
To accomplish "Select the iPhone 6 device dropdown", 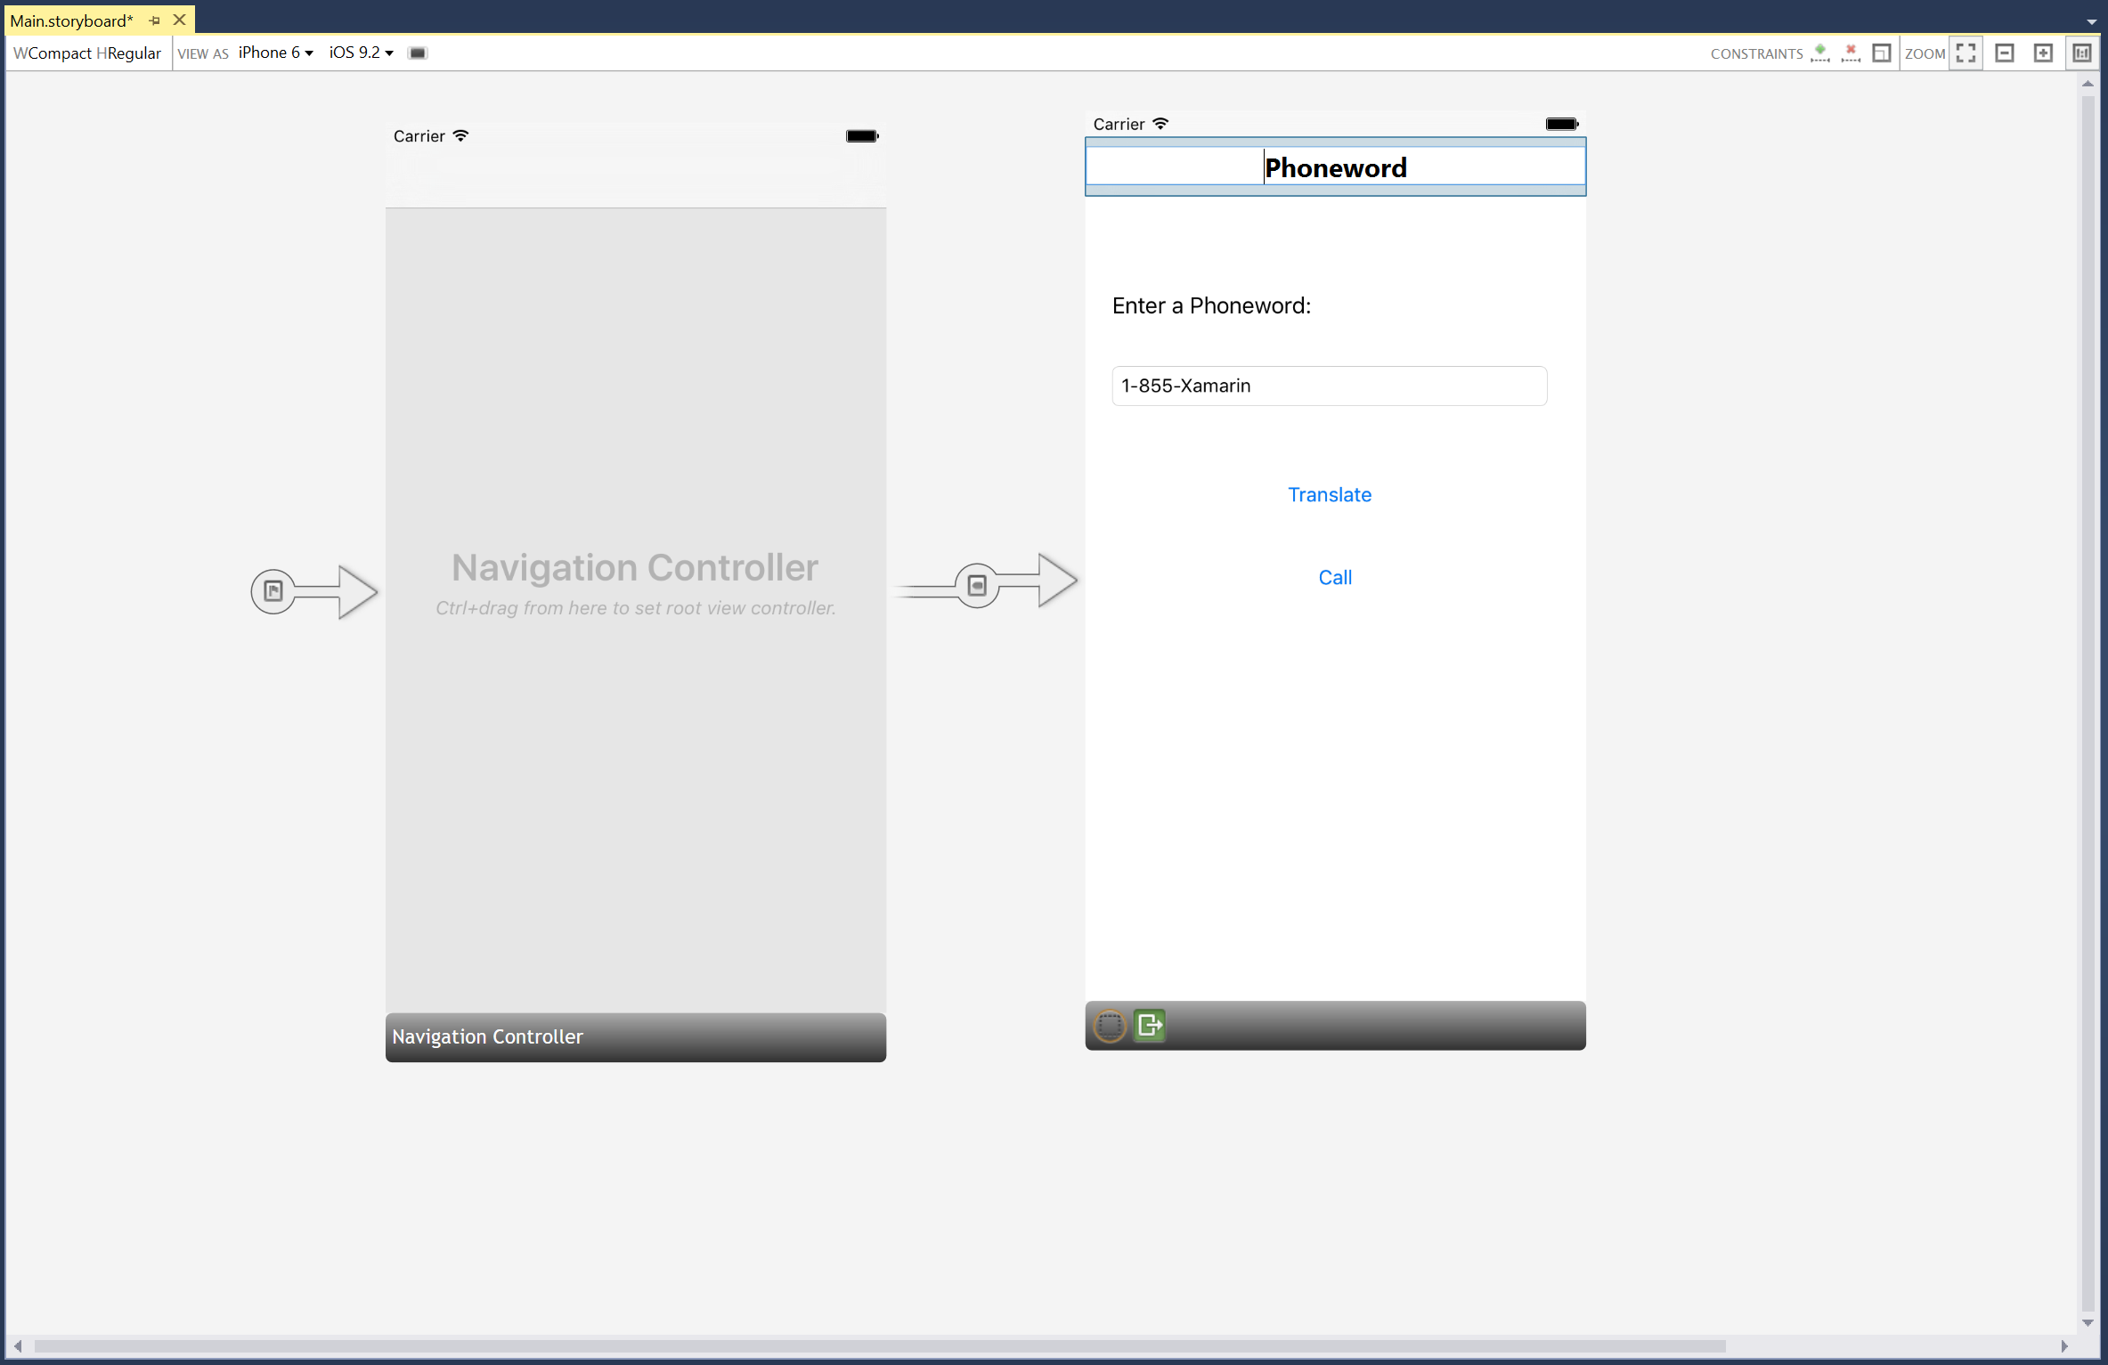I will [x=272, y=53].
